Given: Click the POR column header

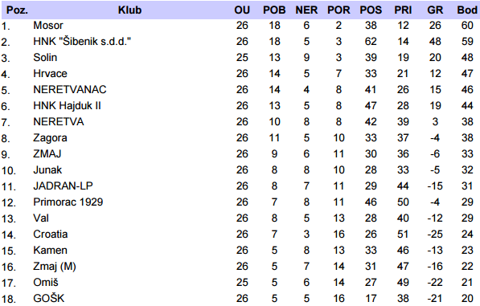Looking at the screenshot, I should (x=338, y=10).
